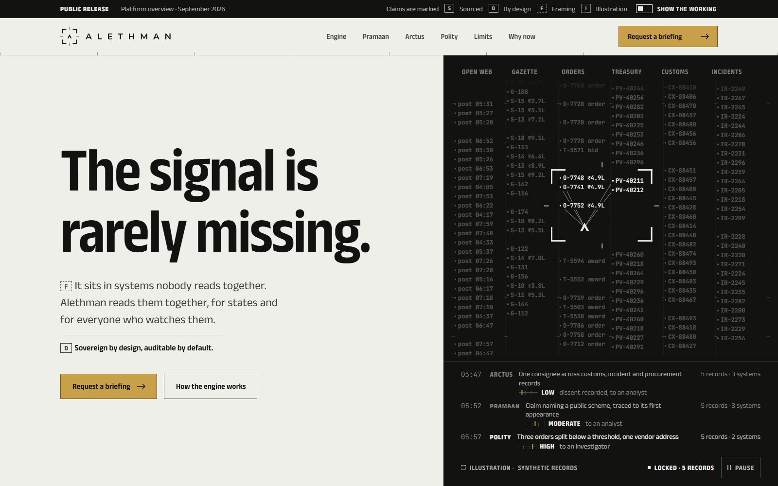Click record O-7748 ₹4.9L
This screenshot has height=486, width=778.
point(583,178)
